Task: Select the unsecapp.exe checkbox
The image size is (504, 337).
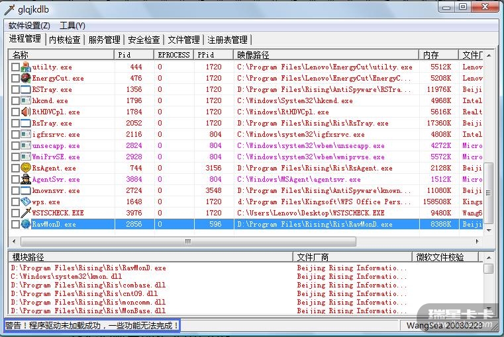Action: pyautogui.click(x=15, y=145)
